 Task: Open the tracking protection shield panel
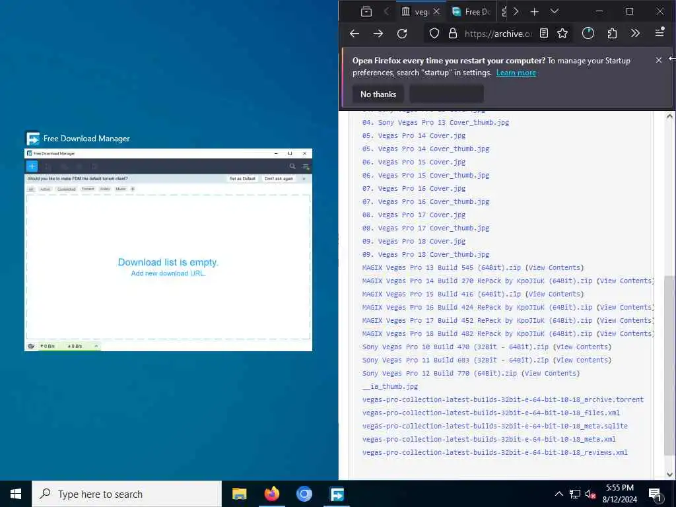[x=434, y=34]
